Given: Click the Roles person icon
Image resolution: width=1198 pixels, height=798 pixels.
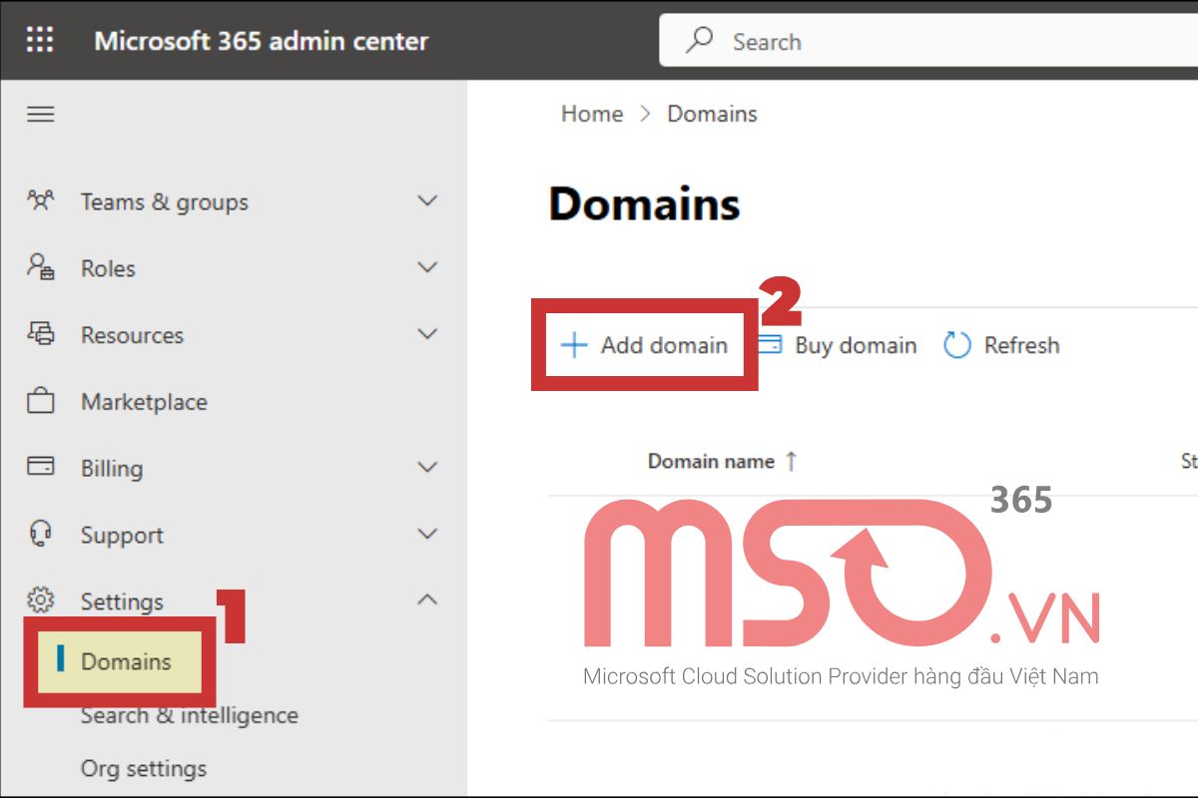Looking at the screenshot, I should pyautogui.click(x=40, y=267).
